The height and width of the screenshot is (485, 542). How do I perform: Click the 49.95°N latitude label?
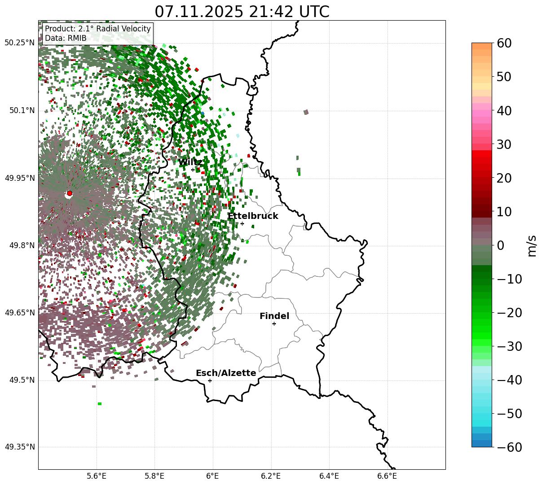(20, 178)
